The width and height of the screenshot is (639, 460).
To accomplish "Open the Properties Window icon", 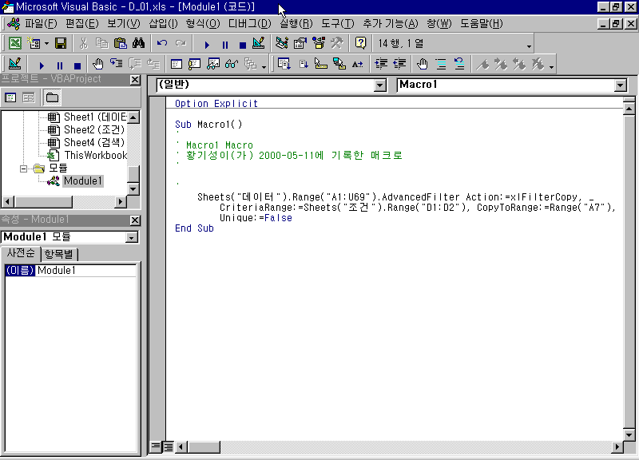I will 300,43.
